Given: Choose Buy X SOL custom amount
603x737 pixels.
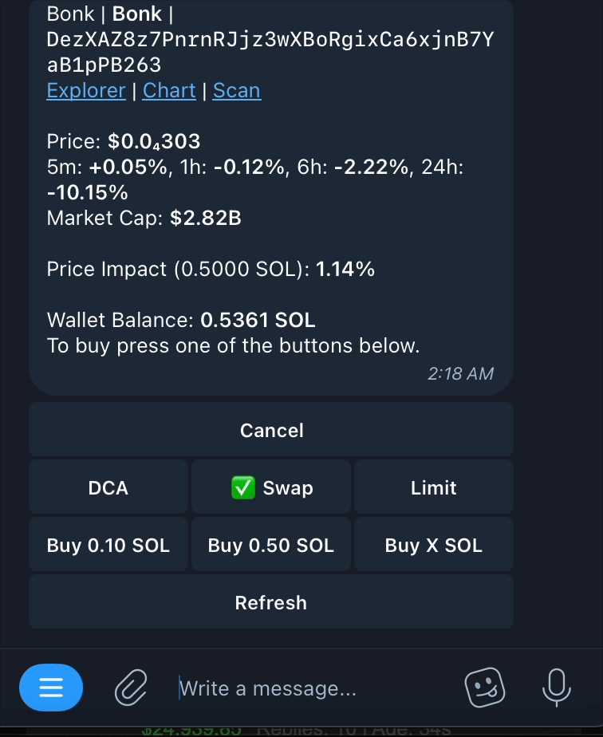Looking at the screenshot, I should click(433, 546).
